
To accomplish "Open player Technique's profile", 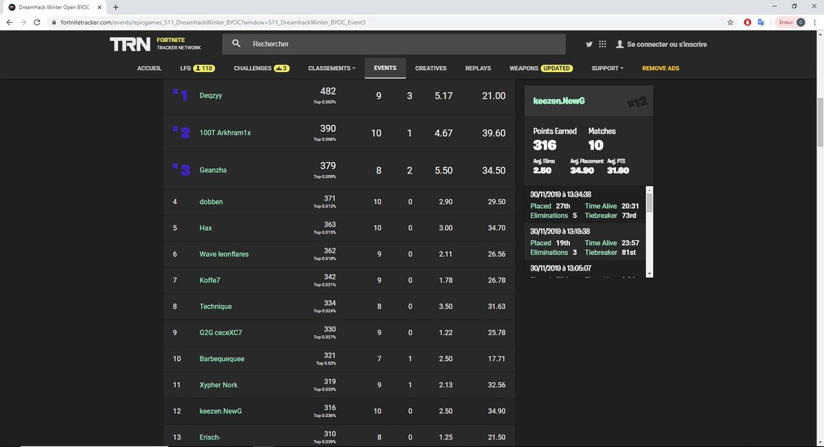I will (216, 306).
